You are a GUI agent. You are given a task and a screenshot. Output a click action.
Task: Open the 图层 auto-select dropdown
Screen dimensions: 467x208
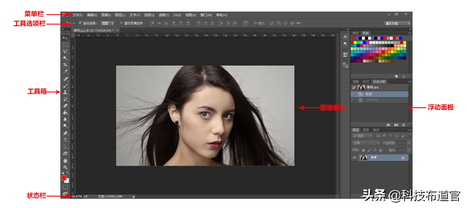coord(107,23)
